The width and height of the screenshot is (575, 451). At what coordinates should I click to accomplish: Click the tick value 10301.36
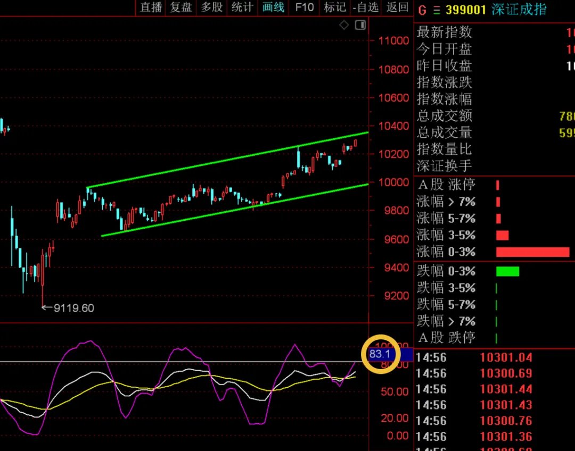(x=506, y=437)
